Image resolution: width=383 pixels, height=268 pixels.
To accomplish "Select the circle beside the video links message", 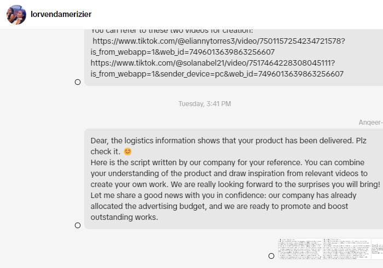I will (x=78, y=82).
